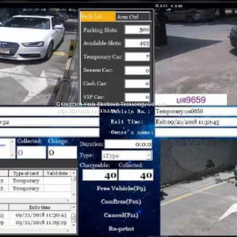Open the Type dropdown showing tType
Image resolution: width=237 pixels, height=237 pixels.
pyautogui.click(x=127, y=155)
